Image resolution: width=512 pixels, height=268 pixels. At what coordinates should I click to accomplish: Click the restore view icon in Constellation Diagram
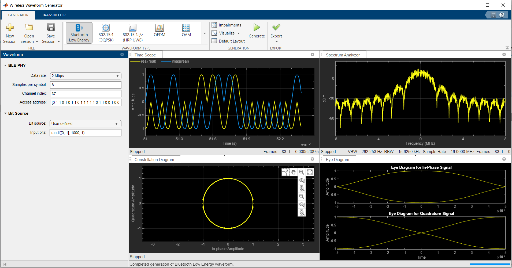[310, 172]
